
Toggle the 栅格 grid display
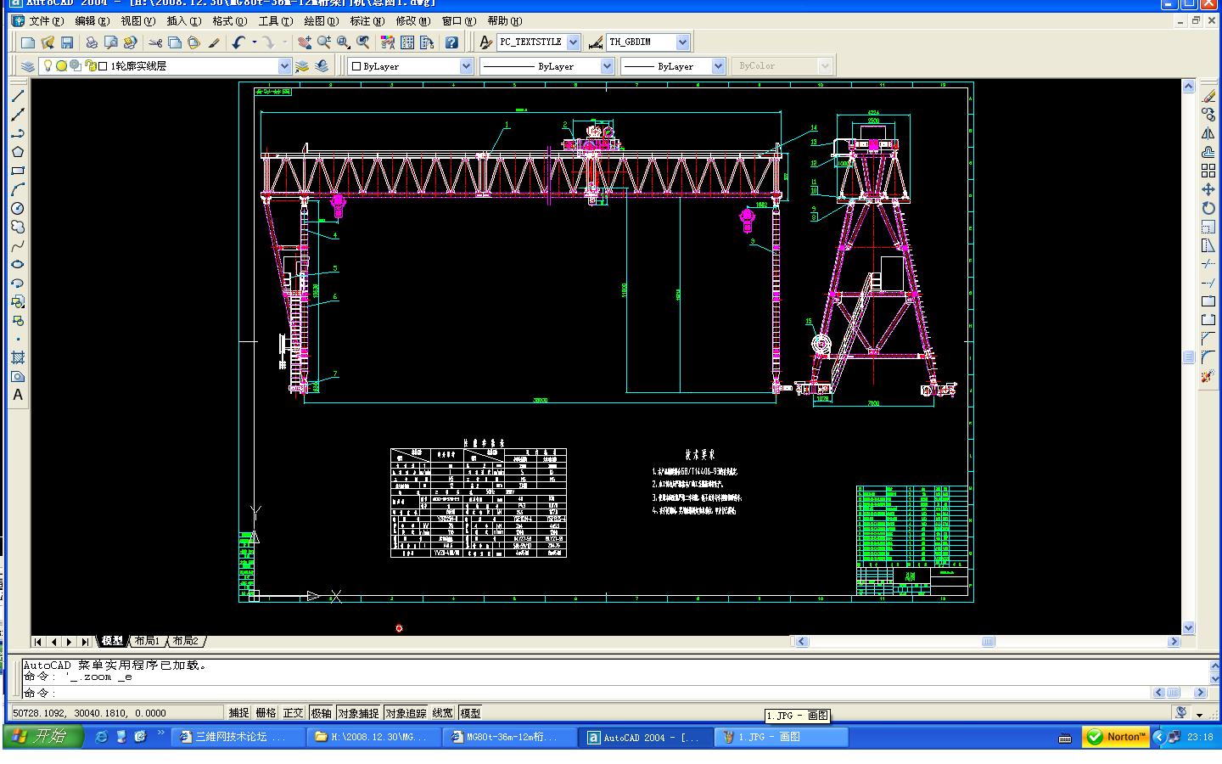click(x=266, y=713)
